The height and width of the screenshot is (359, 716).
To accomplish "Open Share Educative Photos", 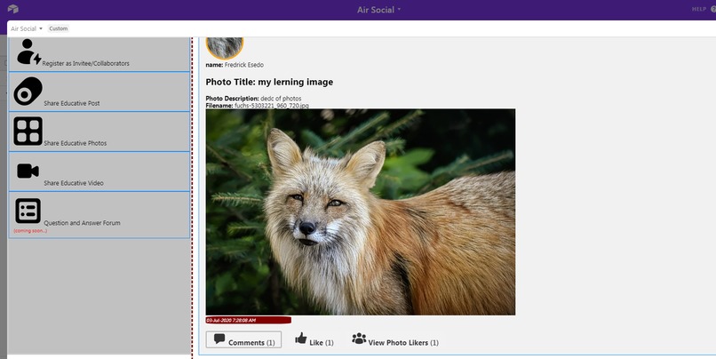I will click(99, 132).
